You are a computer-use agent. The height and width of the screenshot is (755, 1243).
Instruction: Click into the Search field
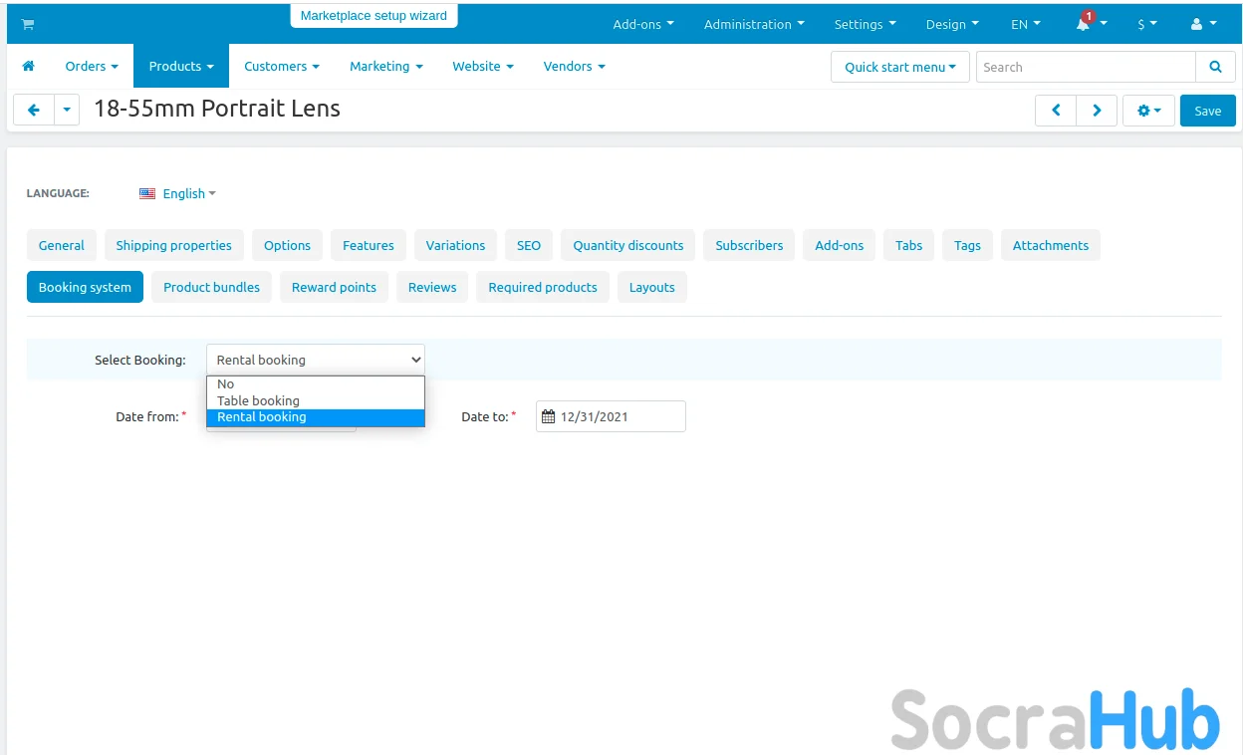pos(1085,67)
